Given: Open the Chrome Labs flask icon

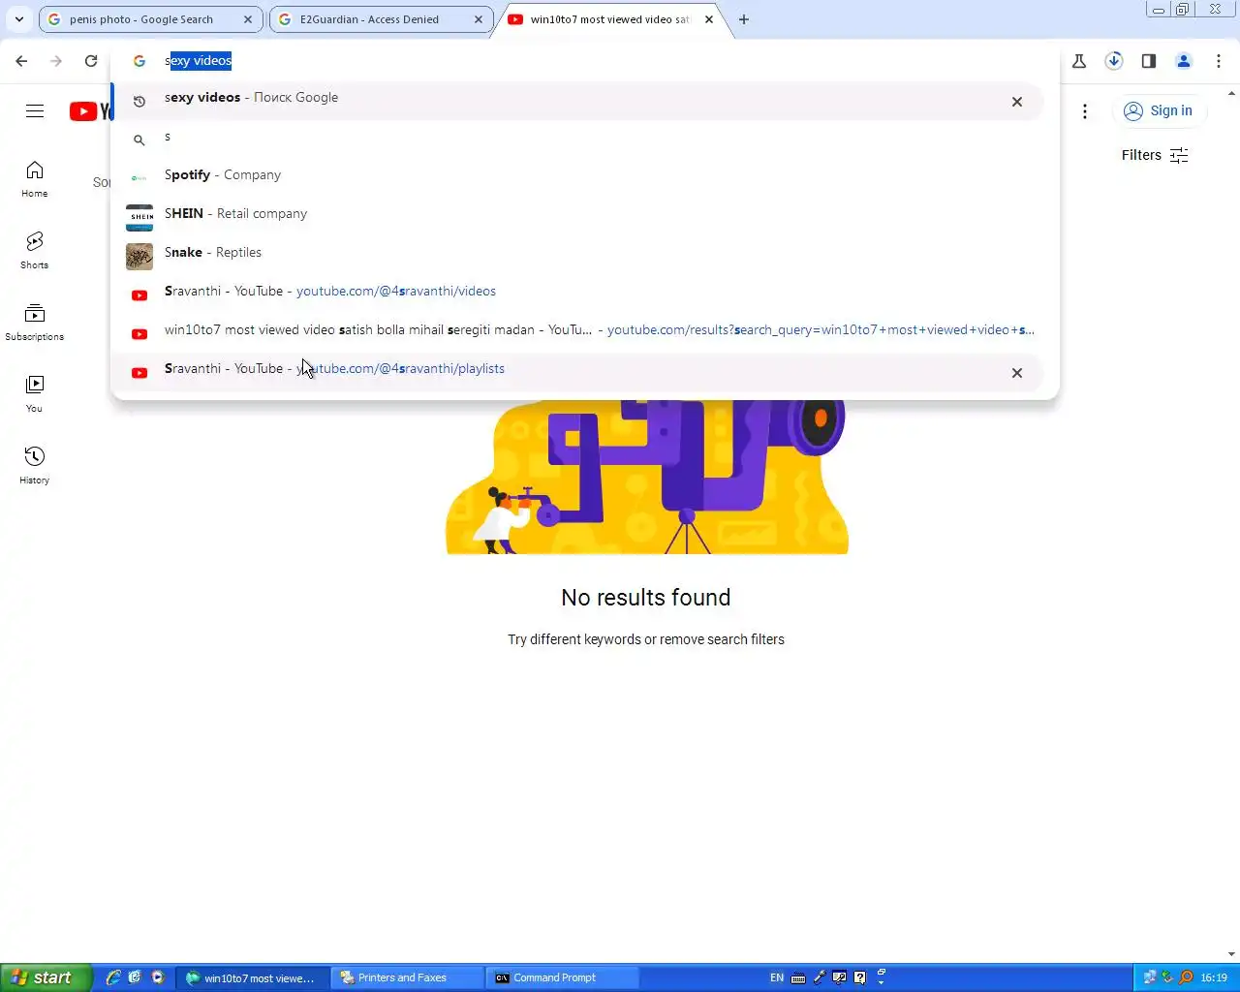Looking at the screenshot, I should click(x=1079, y=61).
